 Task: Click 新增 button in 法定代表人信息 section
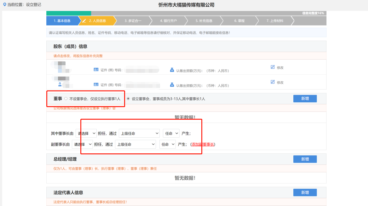(x=305, y=192)
